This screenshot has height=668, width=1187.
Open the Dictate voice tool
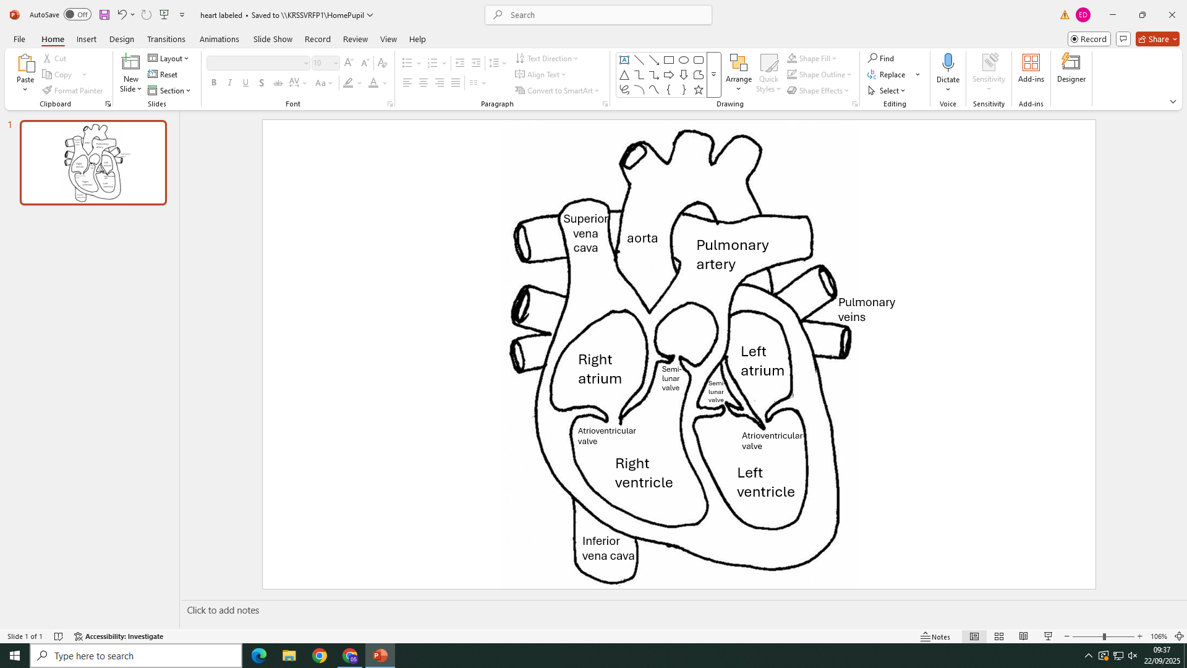pyautogui.click(x=948, y=68)
